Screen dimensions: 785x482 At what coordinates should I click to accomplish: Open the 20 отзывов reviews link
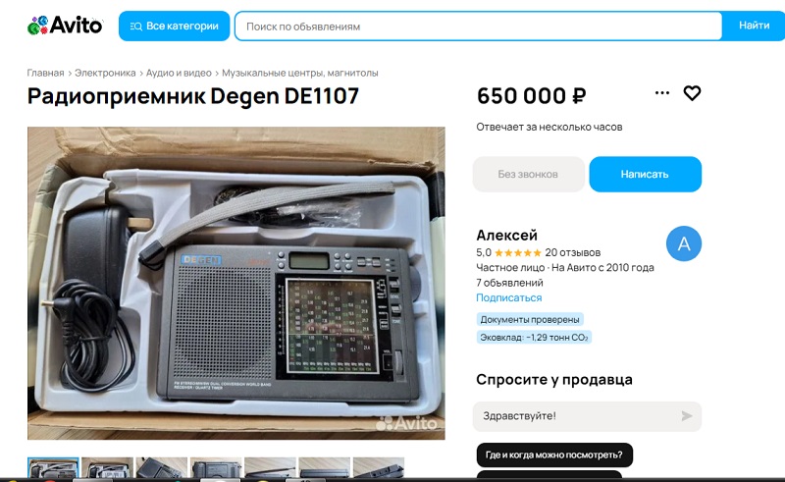[573, 252]
